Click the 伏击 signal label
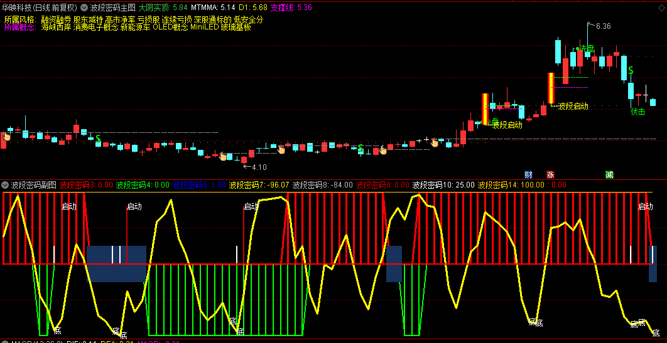 click(637, 112)
